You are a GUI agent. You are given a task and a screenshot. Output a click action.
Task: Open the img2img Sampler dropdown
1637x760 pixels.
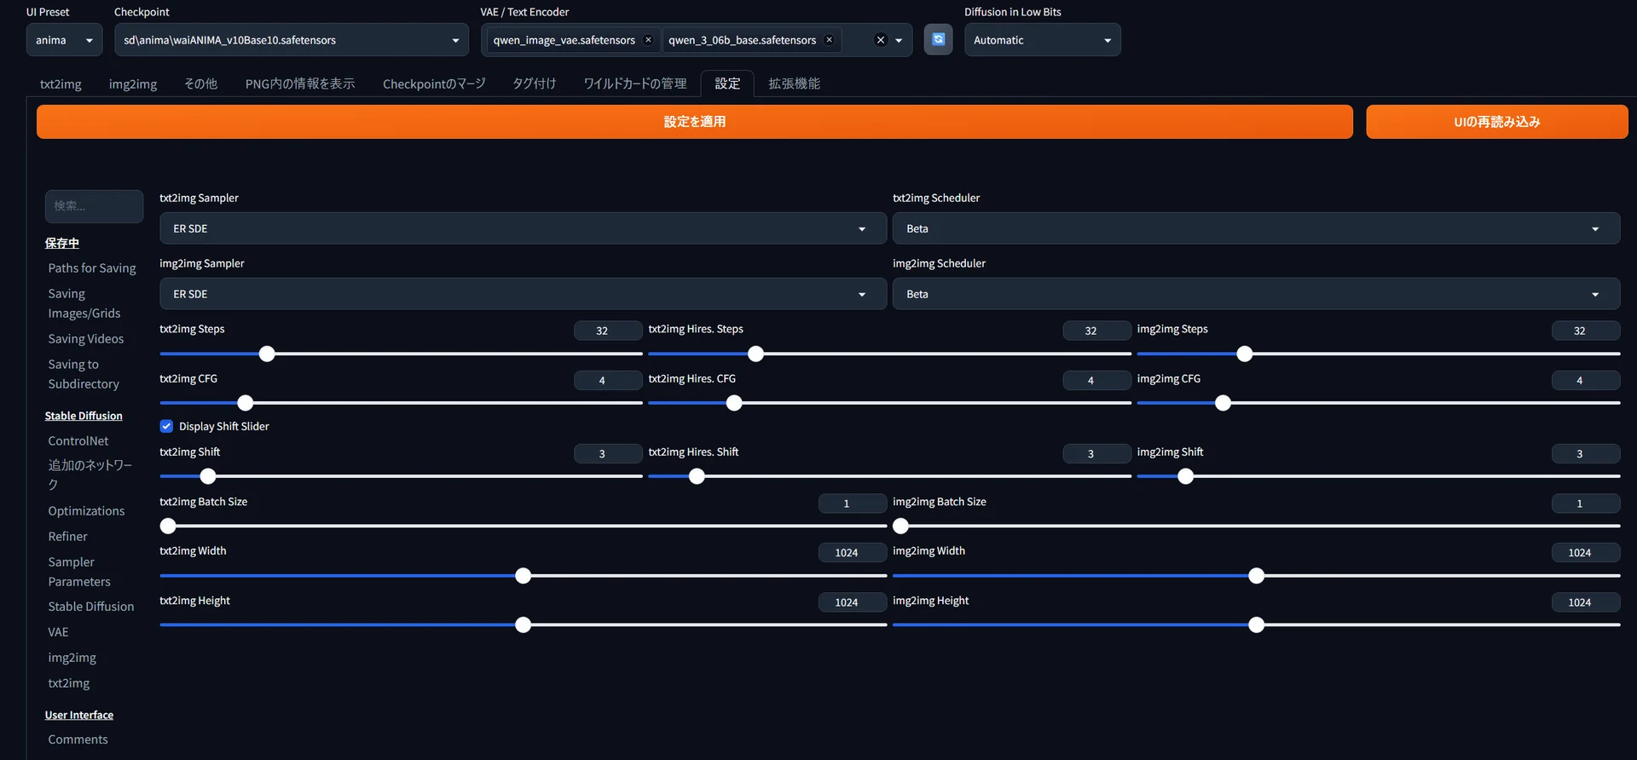tap(523, 294)
